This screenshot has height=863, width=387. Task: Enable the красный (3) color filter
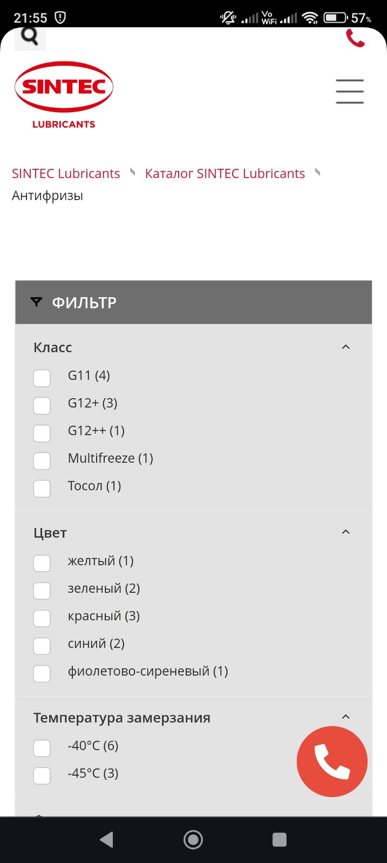click(x=42, y=618)
